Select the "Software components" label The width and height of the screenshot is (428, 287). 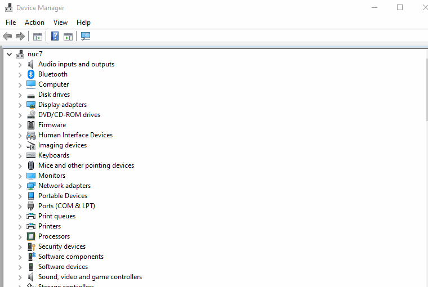[71, 257]
